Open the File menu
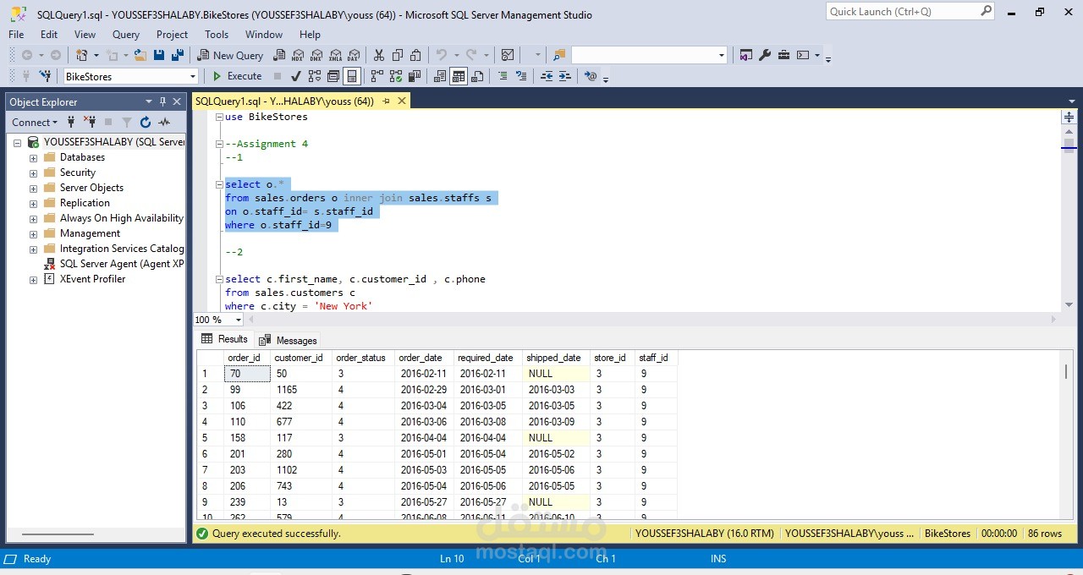Screen dimensions: 1083x575 pyautogui.click(x=16, y=35)
